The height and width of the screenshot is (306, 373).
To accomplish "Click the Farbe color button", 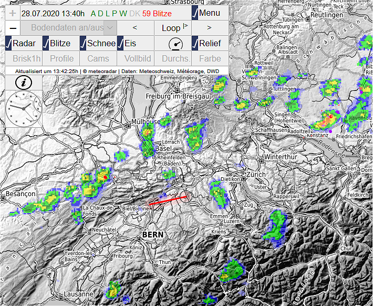I will click(210, 58).
